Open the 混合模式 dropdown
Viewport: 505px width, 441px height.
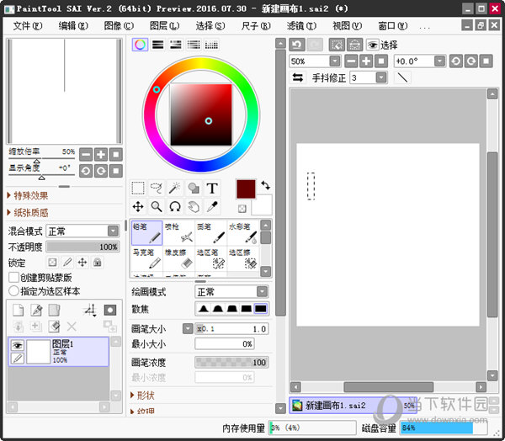click(82, 231)
